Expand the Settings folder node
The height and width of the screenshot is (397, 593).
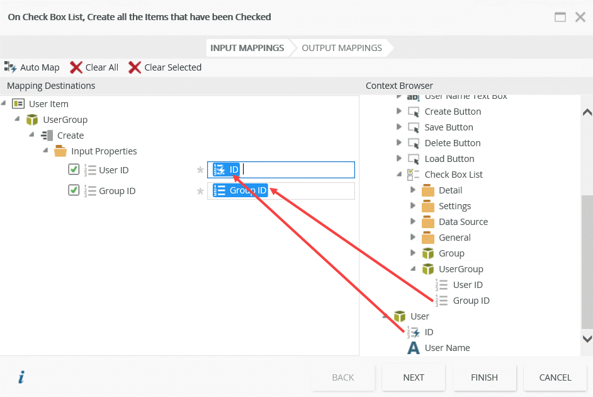pyautogui.click(x=413, y=206)
